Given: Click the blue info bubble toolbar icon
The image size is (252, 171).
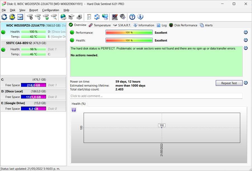Looking at the screenshot, I should coord(140,17).
